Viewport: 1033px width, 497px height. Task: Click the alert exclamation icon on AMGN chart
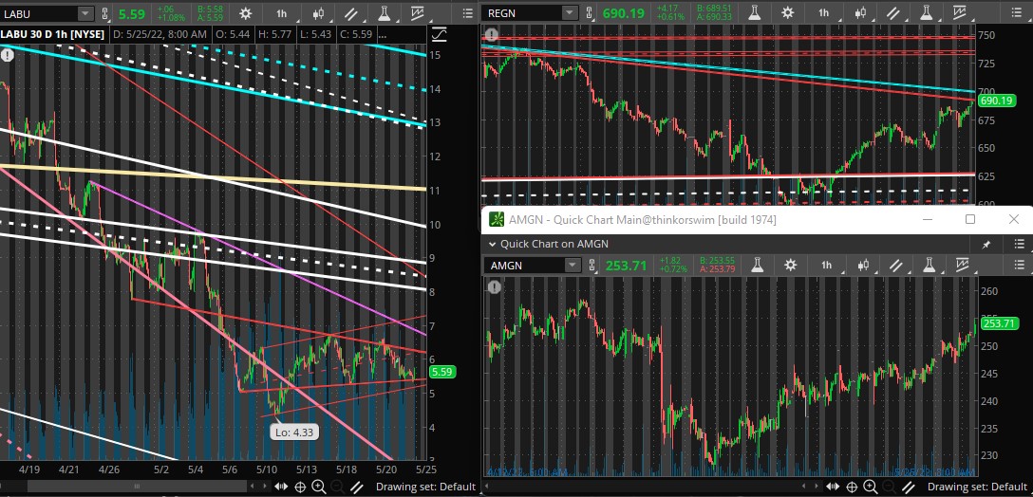coord(494,286)
